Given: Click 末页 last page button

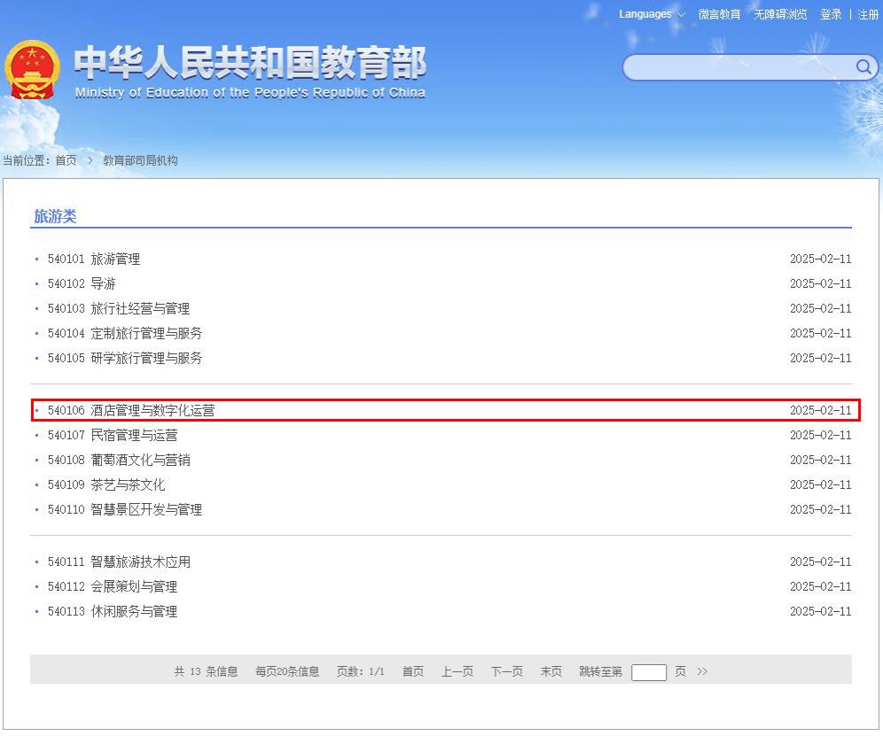Looking at the screenshot, I should tap(551, 671).
